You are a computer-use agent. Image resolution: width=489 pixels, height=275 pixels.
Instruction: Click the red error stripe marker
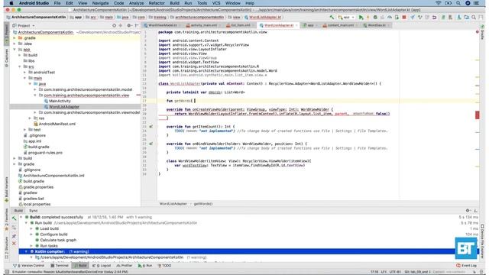coord(477,115)
